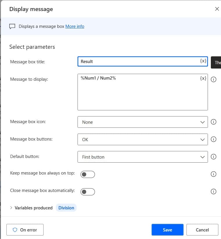The image size is (221, 239).
Task: Click the Cancel button
Action: (x=202, y=230)
